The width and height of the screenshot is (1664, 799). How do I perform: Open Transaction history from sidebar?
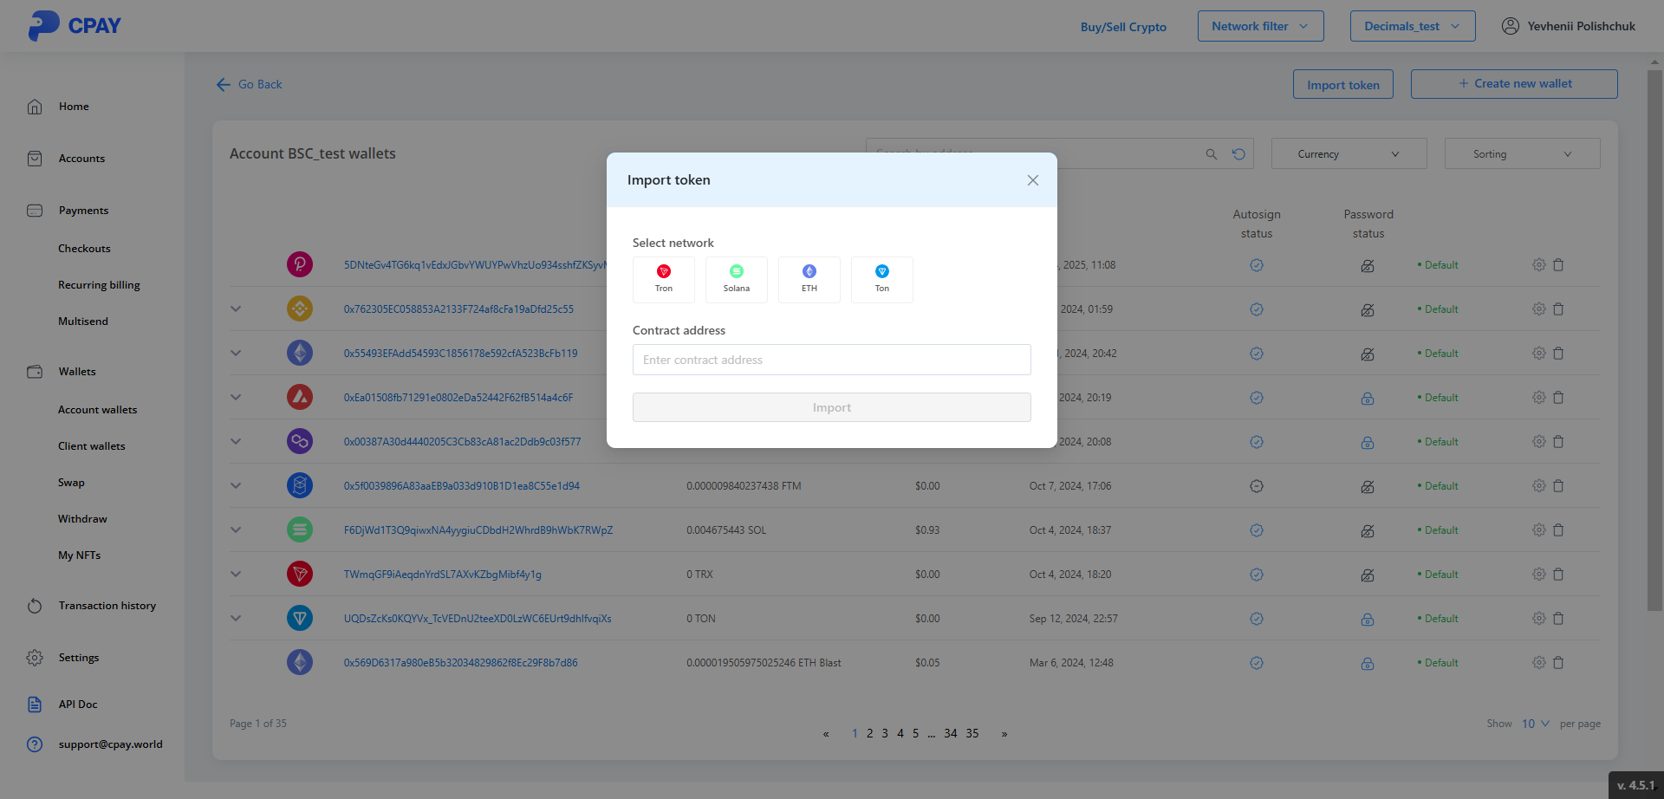click(107, 606)
